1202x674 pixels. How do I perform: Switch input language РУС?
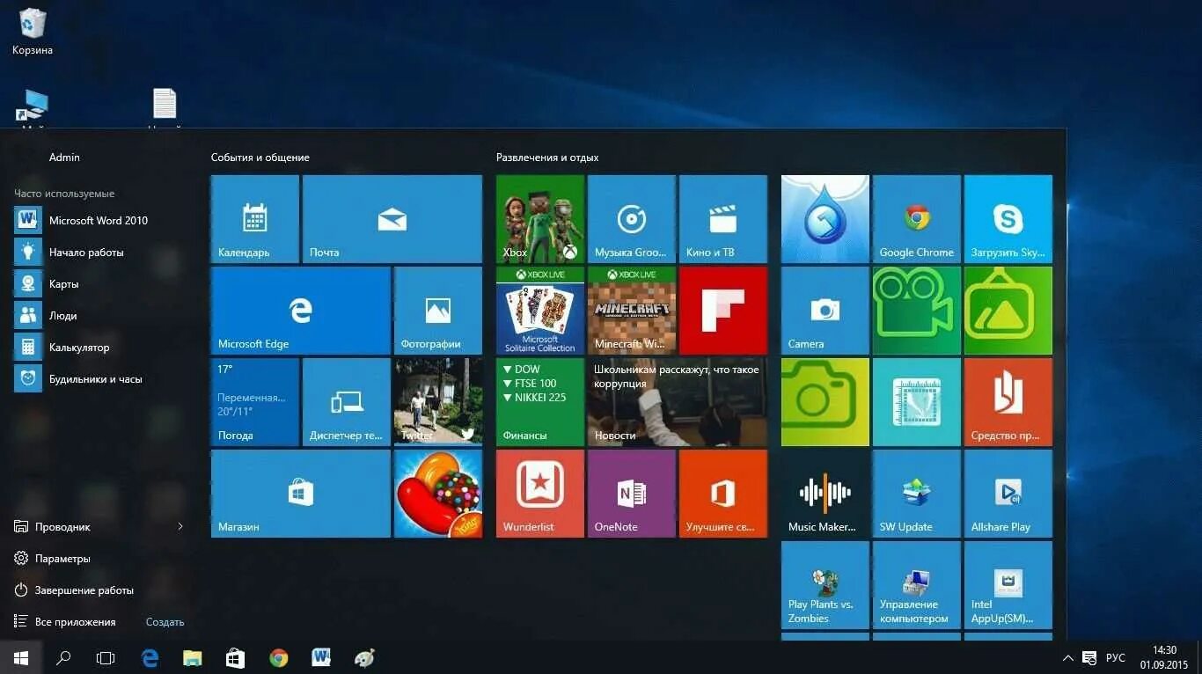click(x=1116, y=657)
